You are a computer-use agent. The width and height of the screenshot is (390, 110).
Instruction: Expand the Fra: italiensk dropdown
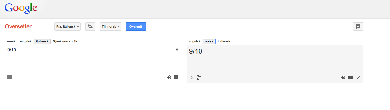tap(68, 26)
